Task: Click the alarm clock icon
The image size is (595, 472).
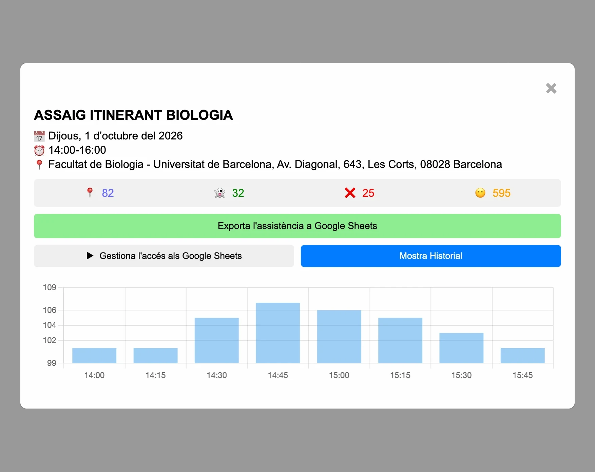Action: (39, 150)
